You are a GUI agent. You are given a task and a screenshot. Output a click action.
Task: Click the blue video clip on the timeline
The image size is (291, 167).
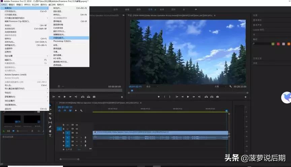[160, 132]
